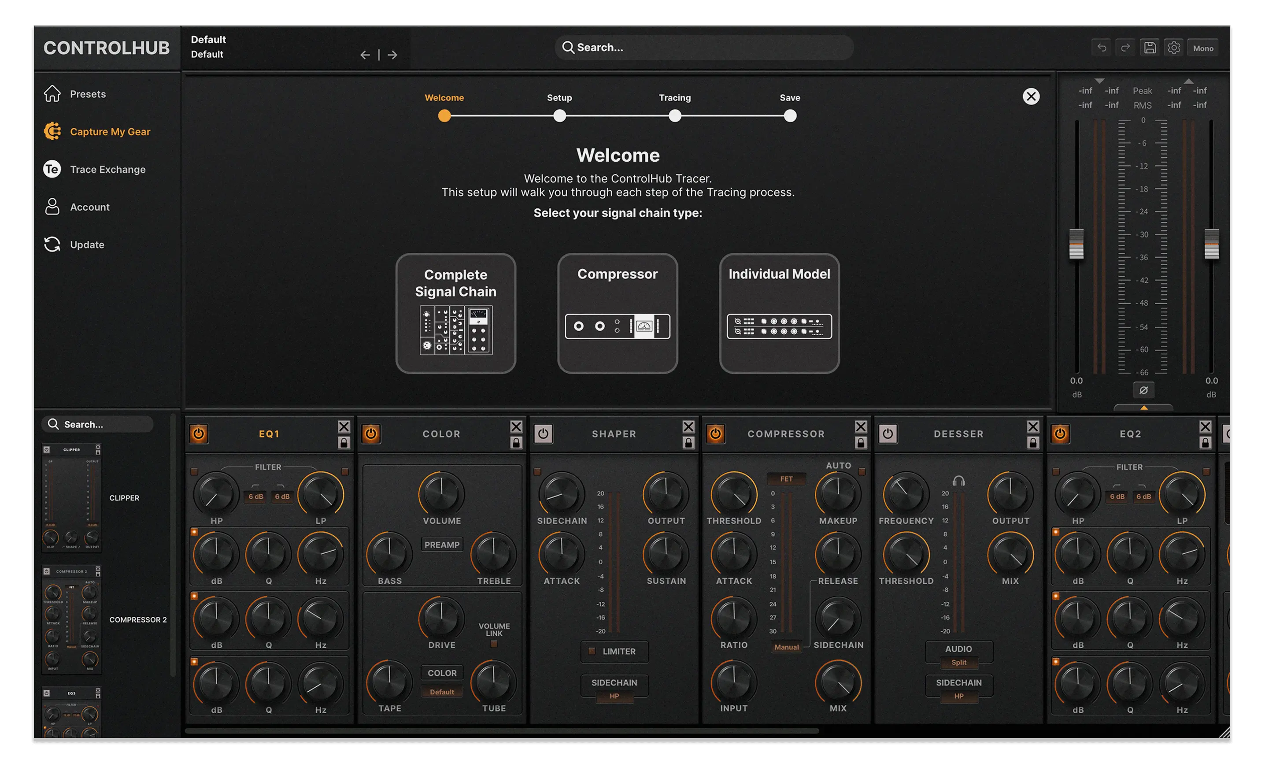1265x771 pixels.
Task: Save preset with the disk icon
Action: click(1150, 48)
